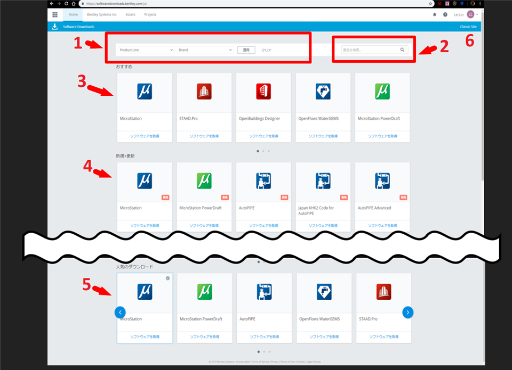This screenshot has height=370, width=512.
Task: Open the help question mark icon
Action: 445,15
